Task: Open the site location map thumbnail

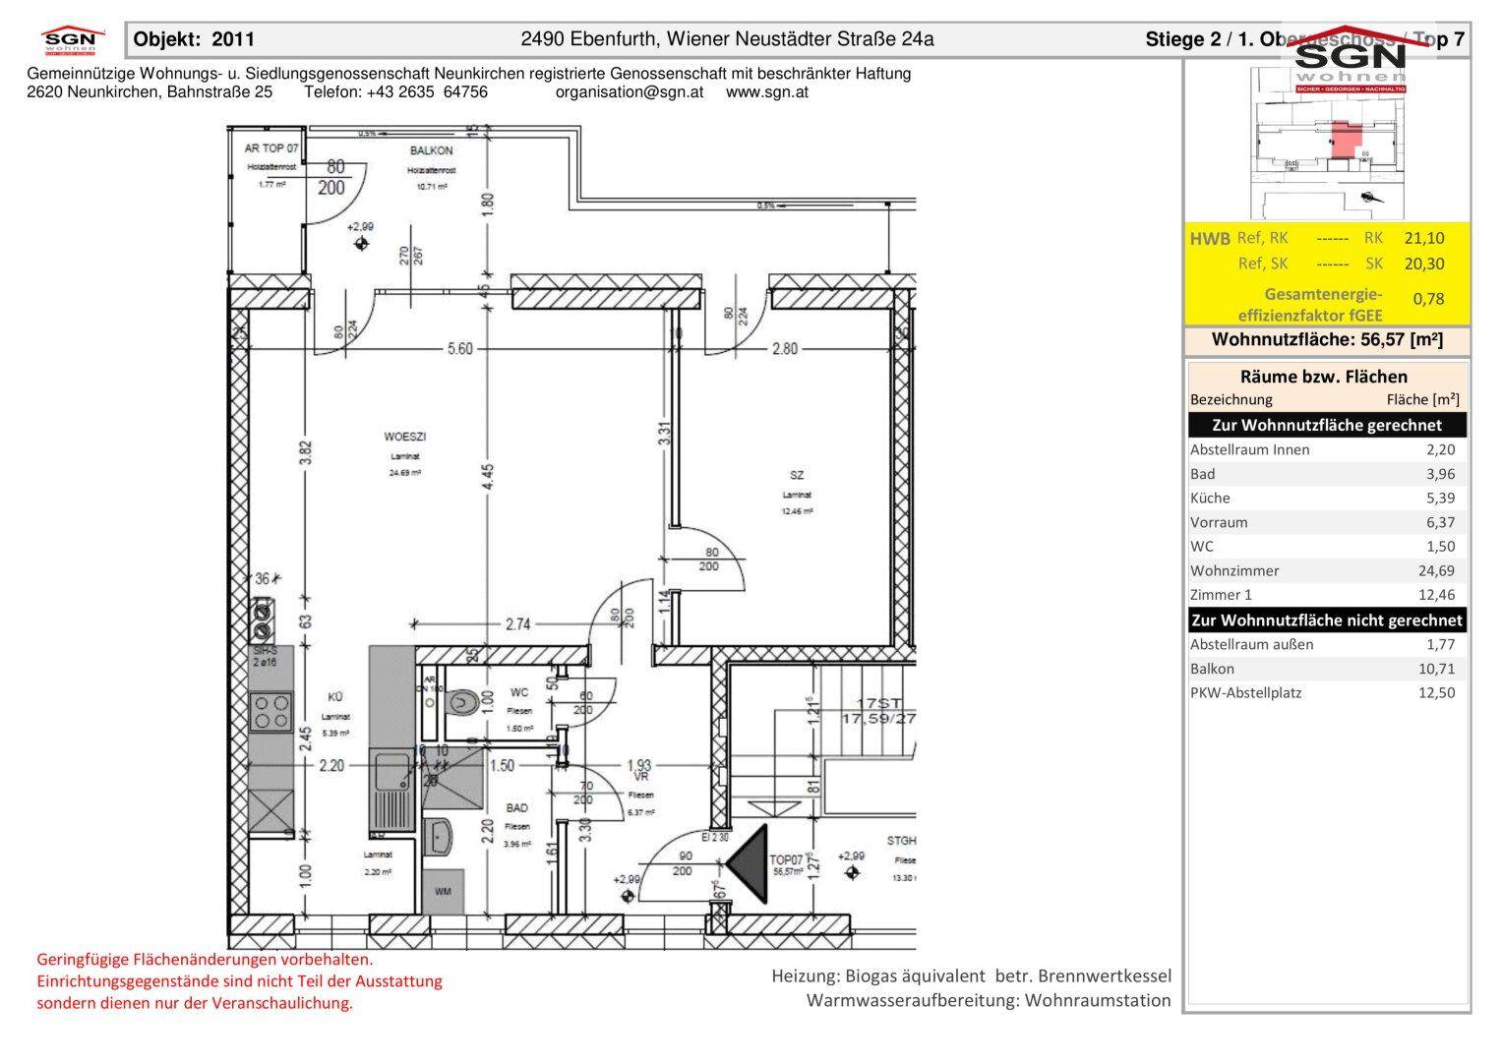Action: (1327, 143)
